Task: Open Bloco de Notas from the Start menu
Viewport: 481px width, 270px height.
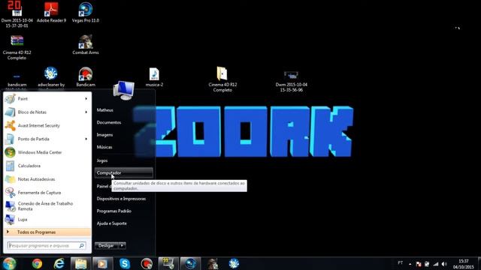Action: click(x=47, y=112)
